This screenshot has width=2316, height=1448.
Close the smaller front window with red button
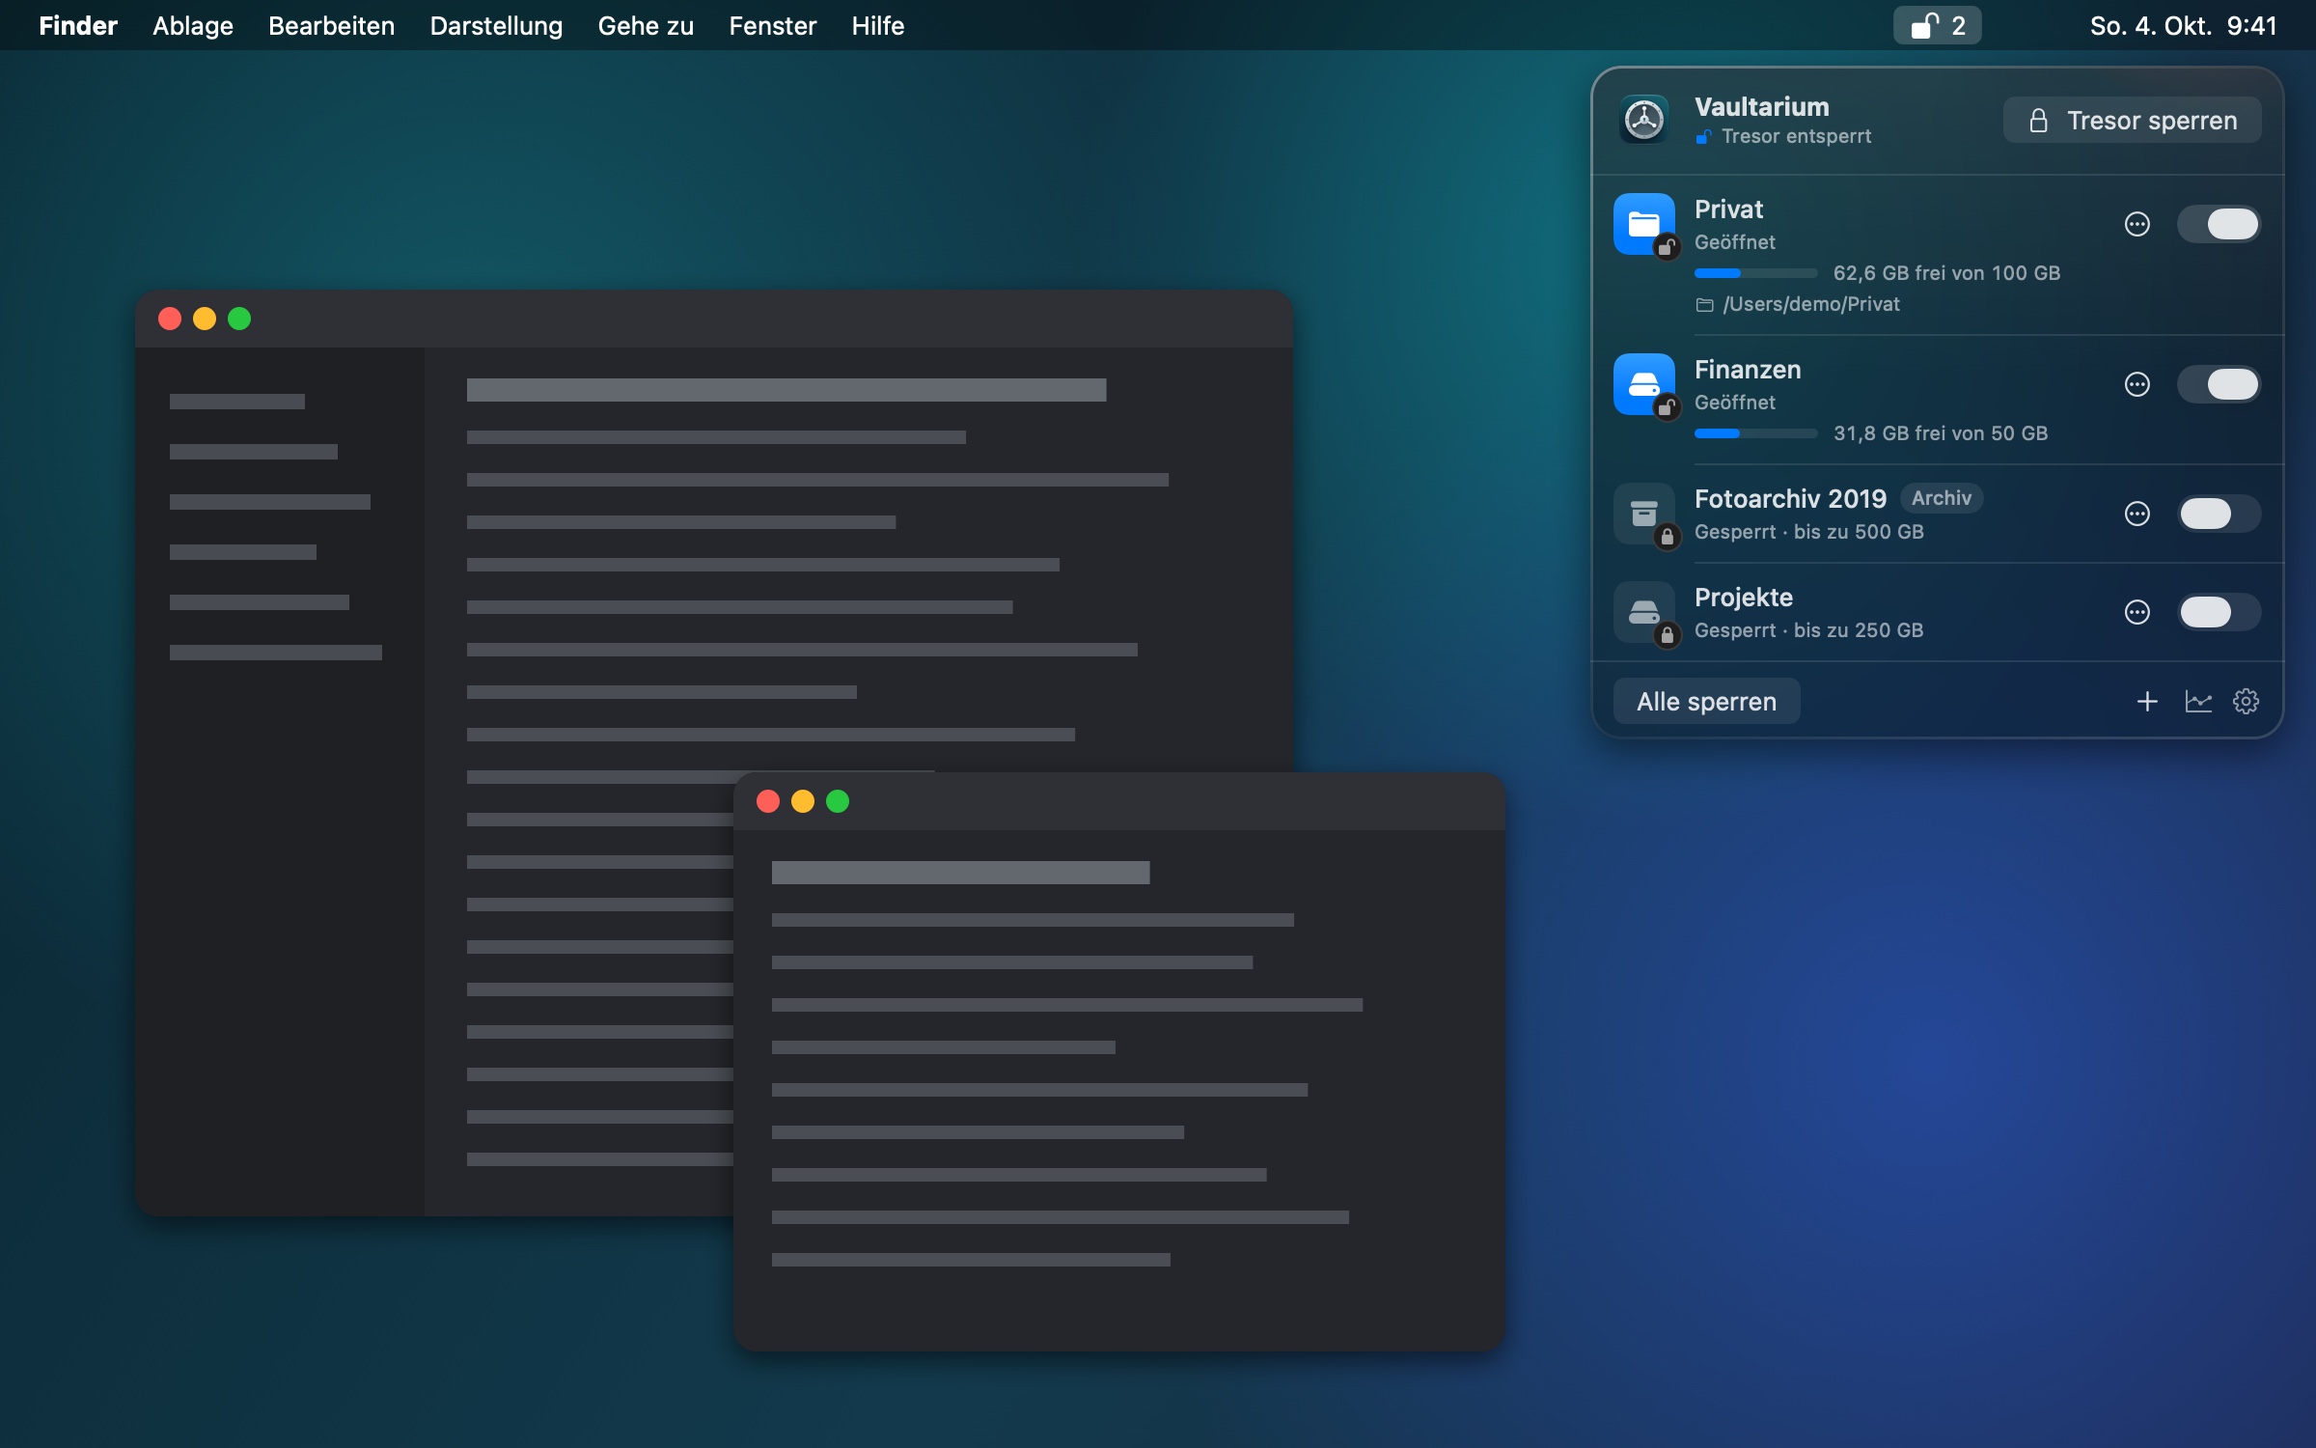pos(768,801)
